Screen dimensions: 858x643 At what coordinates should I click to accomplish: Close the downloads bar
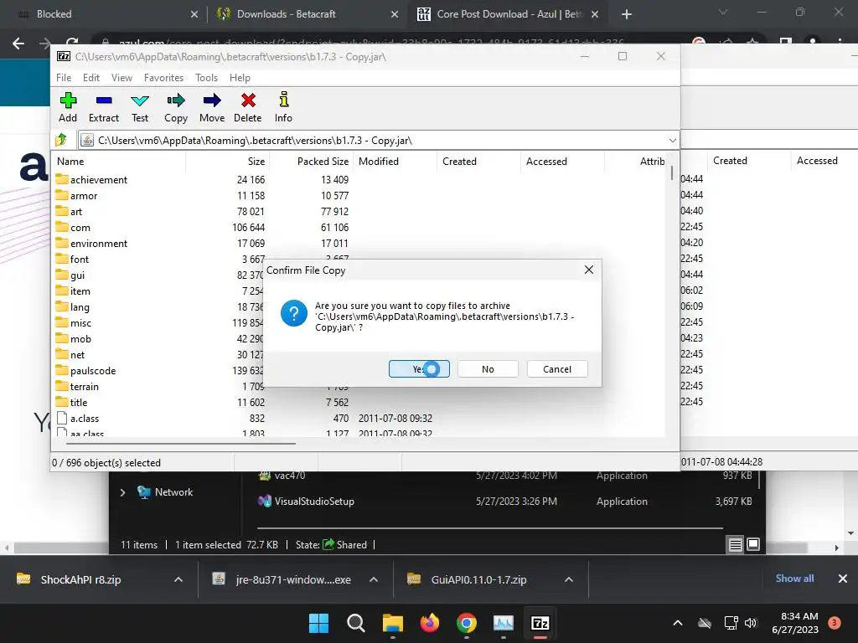click(x=843, y=579)
